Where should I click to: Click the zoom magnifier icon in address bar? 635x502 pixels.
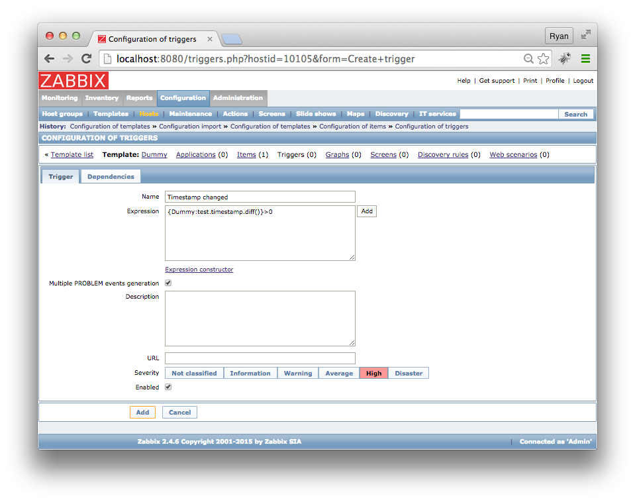point(528,59)
